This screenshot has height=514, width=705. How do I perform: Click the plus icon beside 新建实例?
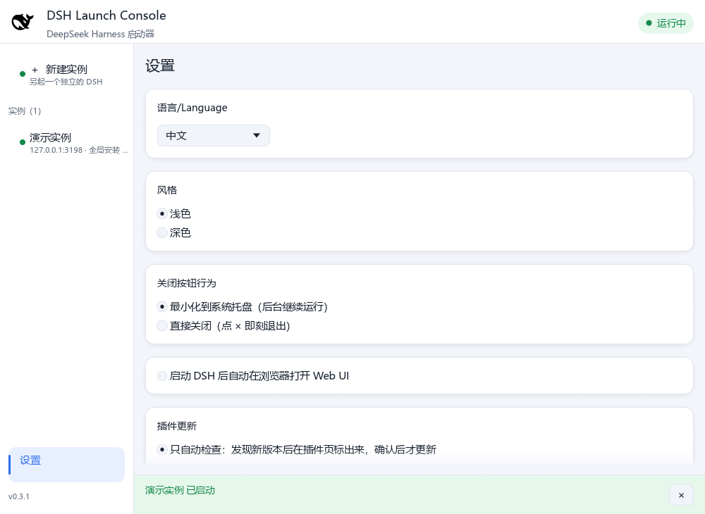click(35, 70)
